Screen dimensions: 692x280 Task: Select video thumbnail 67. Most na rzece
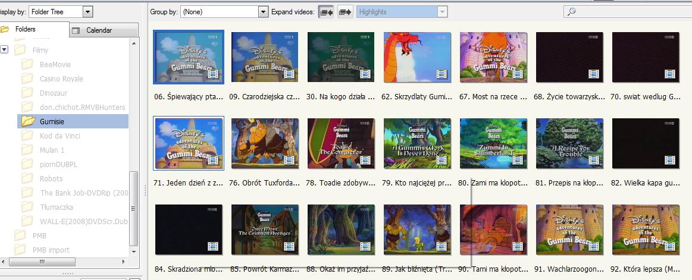(493, 57)
